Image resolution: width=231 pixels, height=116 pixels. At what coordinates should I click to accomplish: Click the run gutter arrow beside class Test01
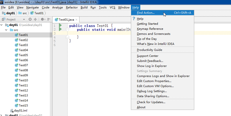coord(60,25)
